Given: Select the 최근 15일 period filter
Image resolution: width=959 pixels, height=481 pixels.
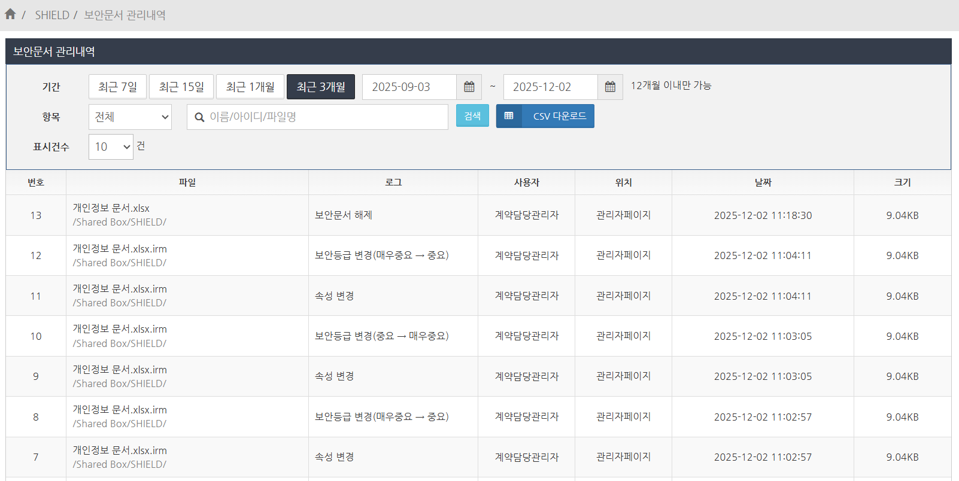Looking at the screenshot, I should pos(181,87).
